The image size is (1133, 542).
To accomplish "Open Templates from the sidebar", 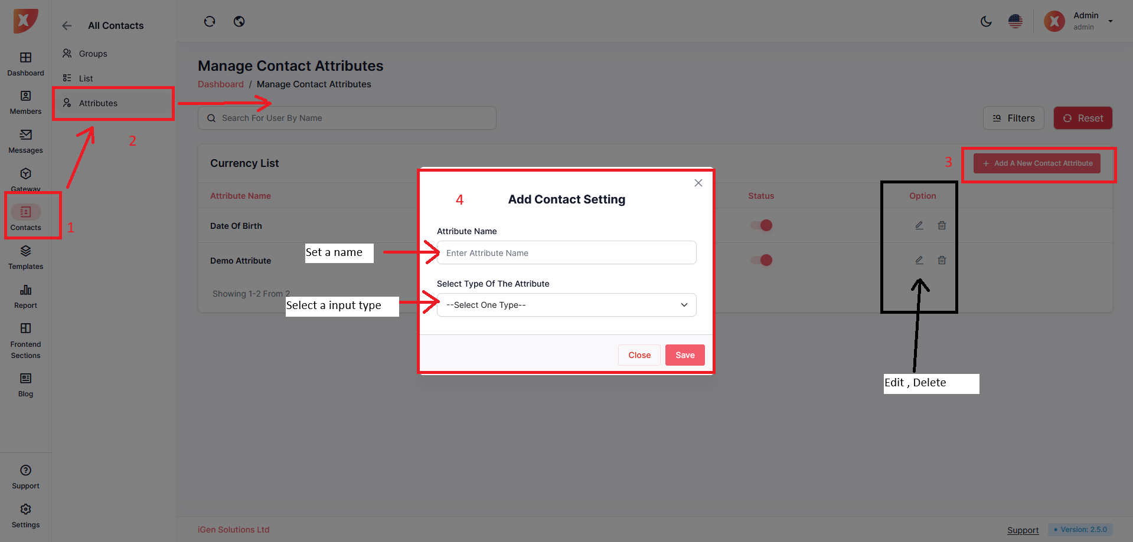I will click(x=25, y=258).
